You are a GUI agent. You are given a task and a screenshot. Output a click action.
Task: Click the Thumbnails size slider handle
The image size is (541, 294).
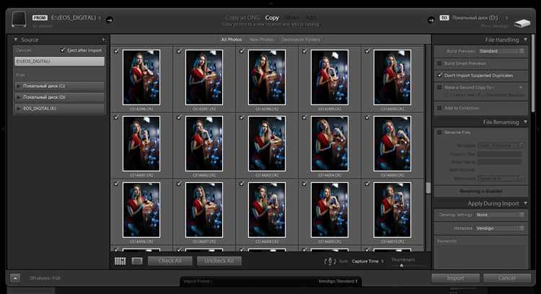click(x=401, y=265)
